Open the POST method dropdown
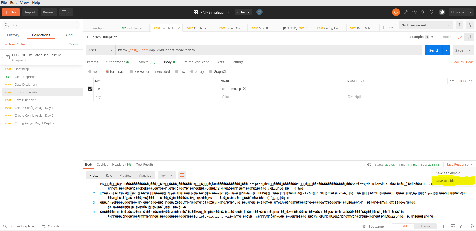The width and height of the screenshot is (476, 231). (x=100, y=50)
